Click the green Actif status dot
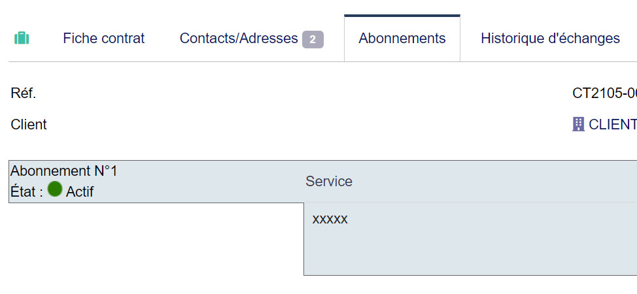 click(x=55, y=189)
